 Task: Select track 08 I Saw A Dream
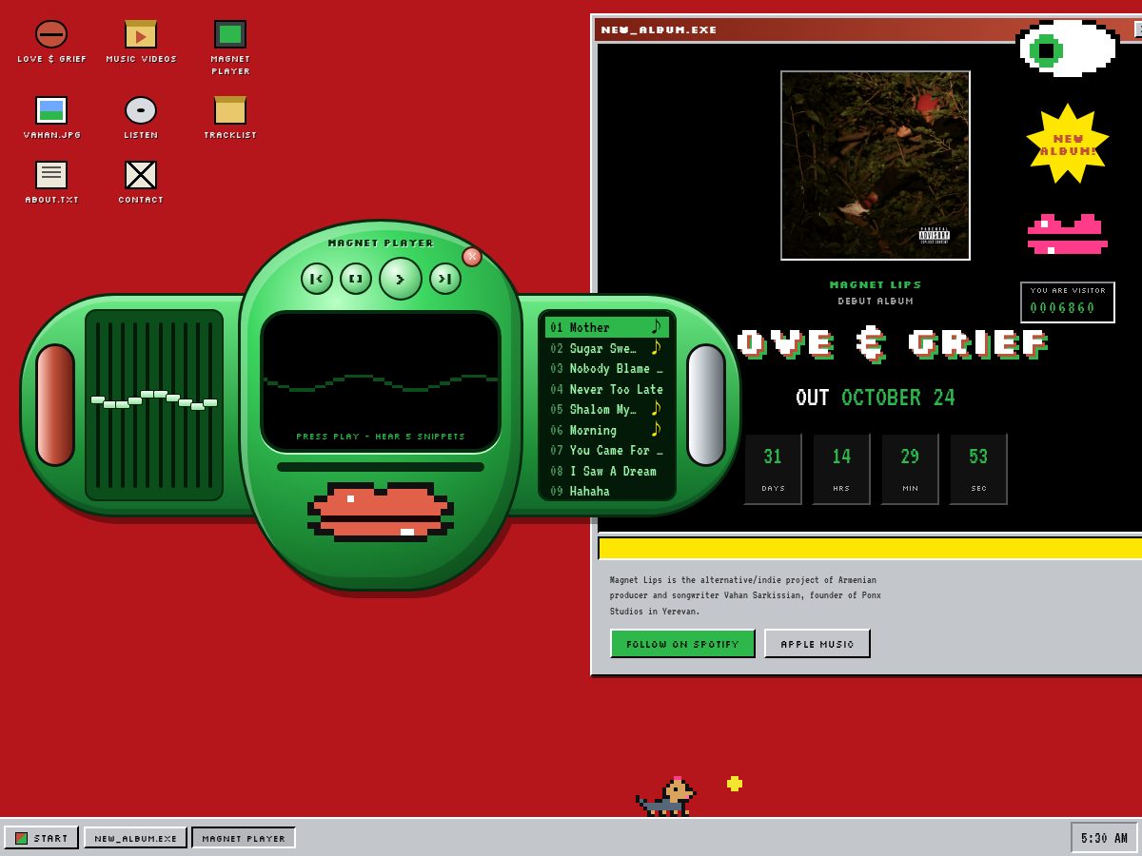[x=607, y=471]
